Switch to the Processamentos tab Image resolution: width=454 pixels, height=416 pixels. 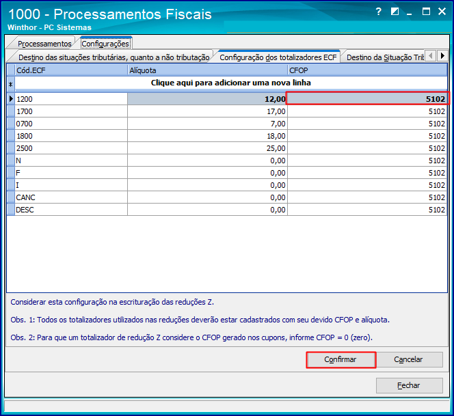click(x=44, y=44)
